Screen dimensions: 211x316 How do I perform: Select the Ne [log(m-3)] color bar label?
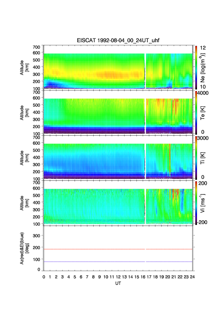202,68
